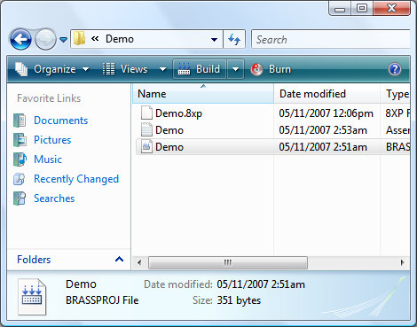The image size is (417, 327).
Task: Open the Organize menu
Action: pos(52,69)
